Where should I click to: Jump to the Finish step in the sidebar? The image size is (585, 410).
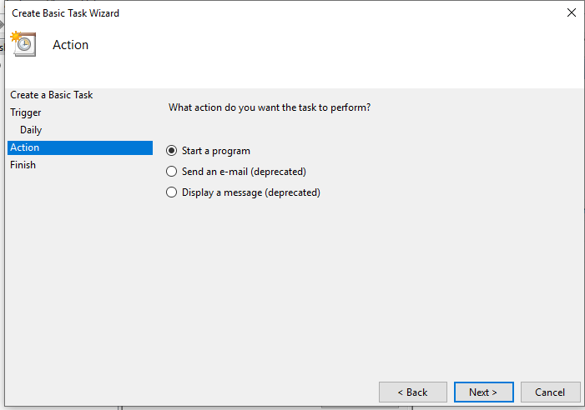click(23, 165)
